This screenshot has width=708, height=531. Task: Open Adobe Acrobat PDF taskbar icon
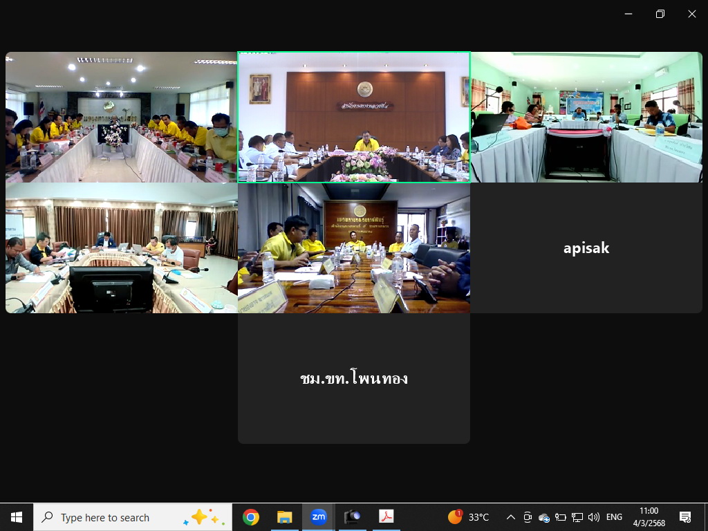point(385,517)
